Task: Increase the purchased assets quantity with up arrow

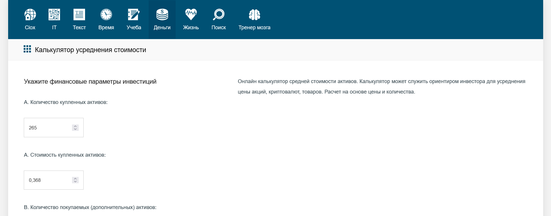Action: [75, 126]
